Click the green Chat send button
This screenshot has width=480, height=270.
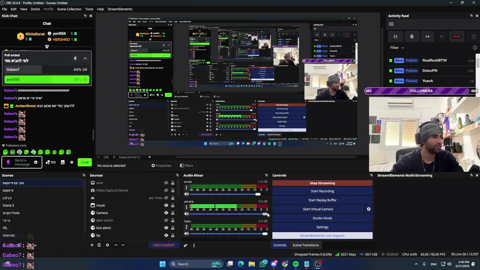point(85,162)
